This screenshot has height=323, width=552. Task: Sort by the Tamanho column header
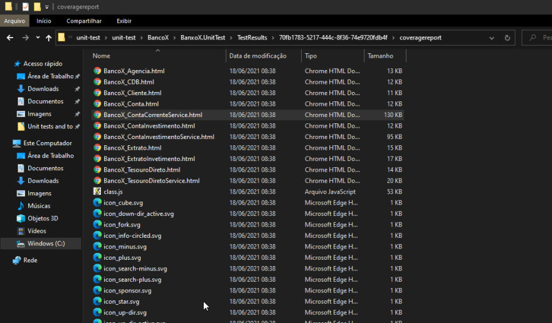click(380, 56)
